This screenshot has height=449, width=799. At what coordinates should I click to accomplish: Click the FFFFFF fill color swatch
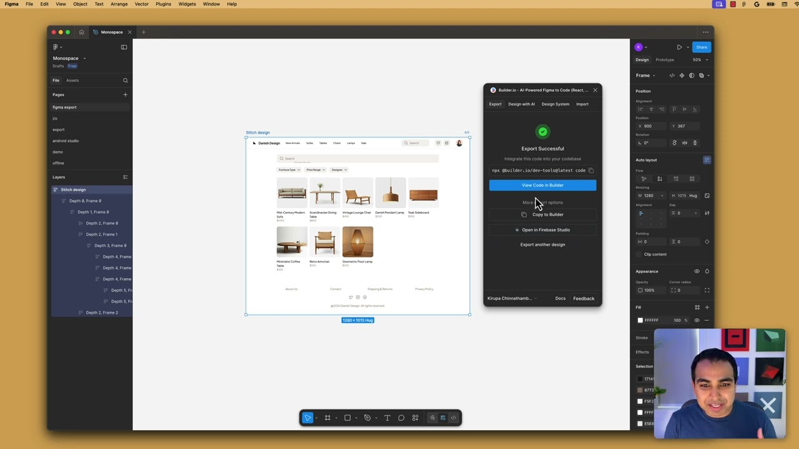click(x=640, y=321)
